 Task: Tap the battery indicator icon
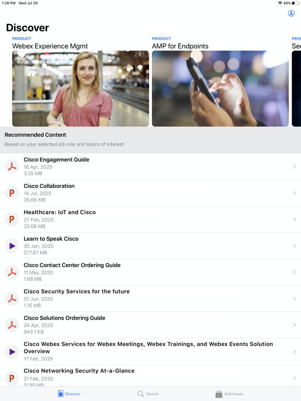[295, 3]
